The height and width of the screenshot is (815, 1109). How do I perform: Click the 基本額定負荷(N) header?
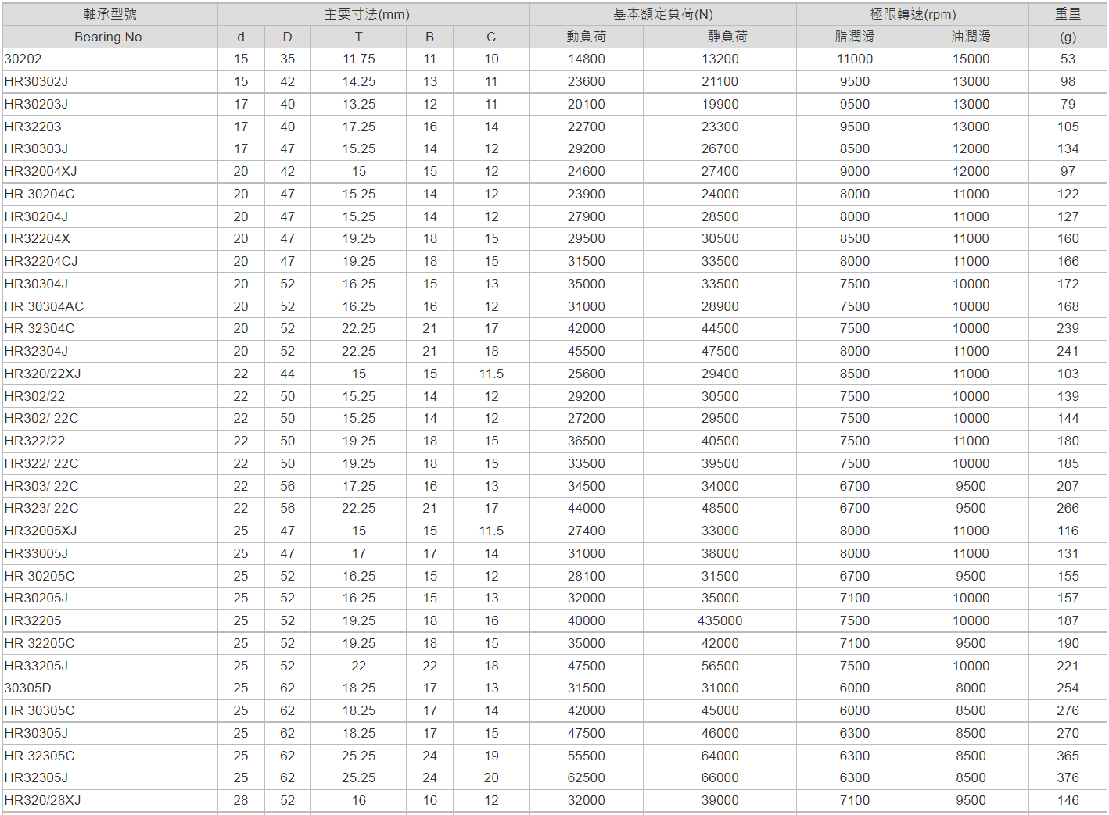point(662,14)
